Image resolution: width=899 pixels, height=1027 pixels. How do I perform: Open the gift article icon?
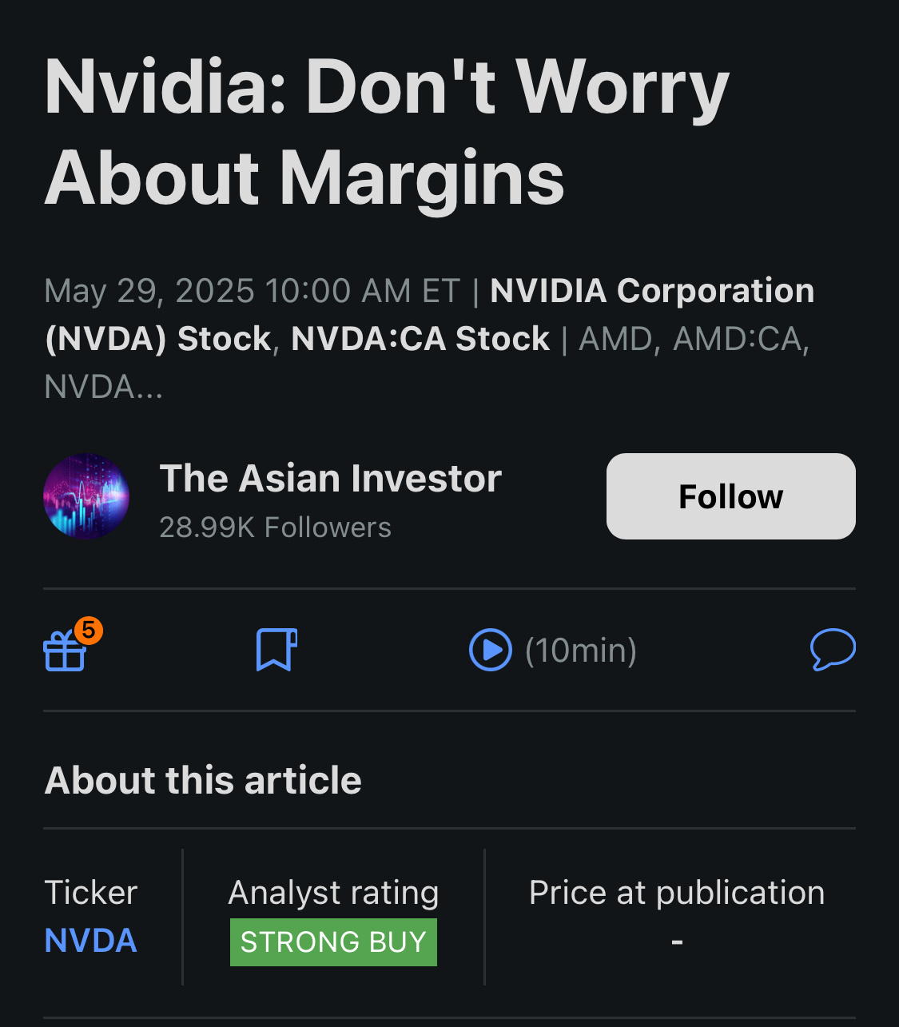point(64,651)
